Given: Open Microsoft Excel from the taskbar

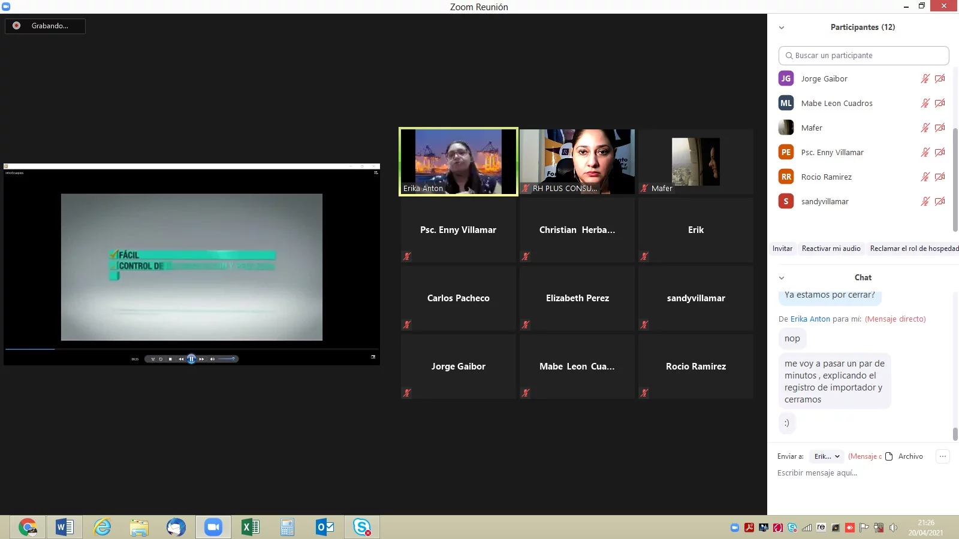Looking at the screenshot, I should point(250,527).
